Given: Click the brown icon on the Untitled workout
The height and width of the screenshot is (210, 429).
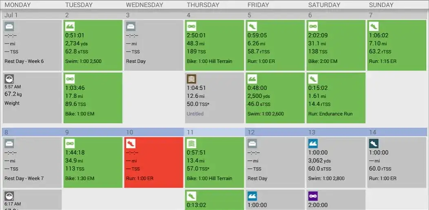Looking at the screenshot, I should coord(191,79).
